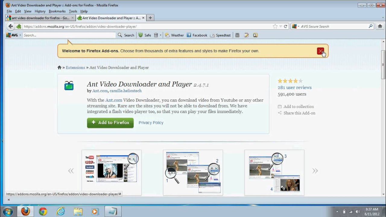
Task: Reload the page with the refresh icon
Action: click(286, 26)
